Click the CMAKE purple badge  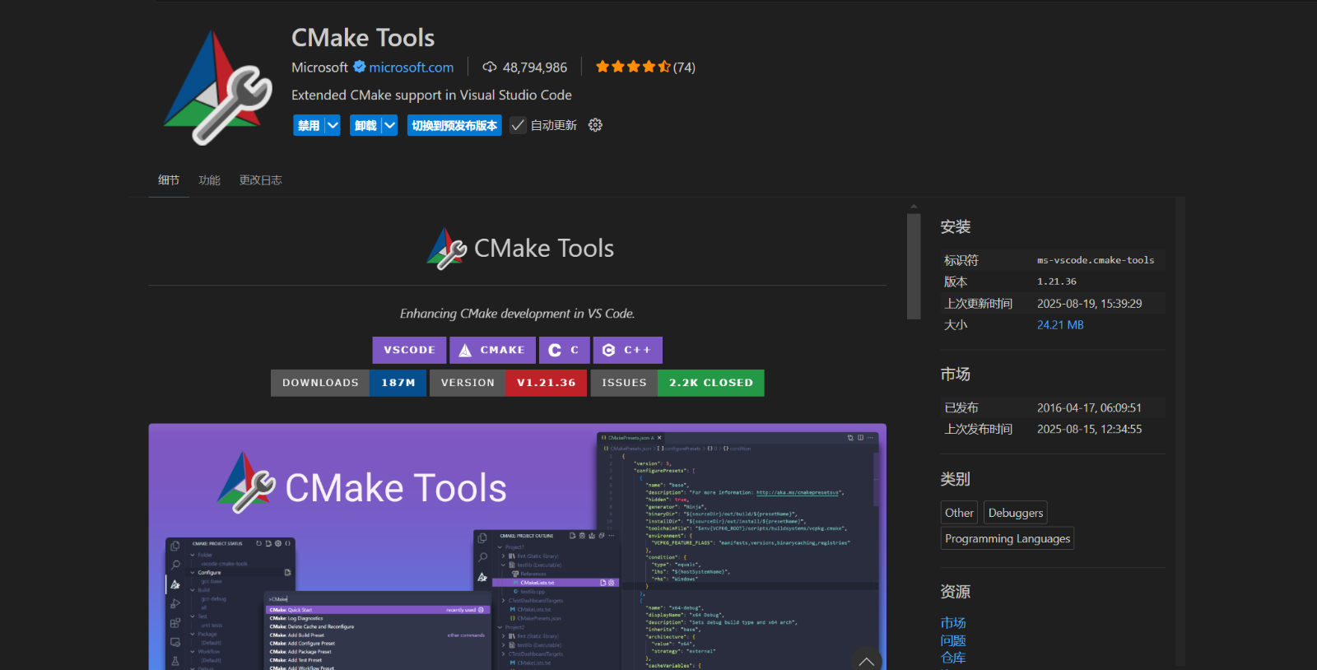pos(492,350)
